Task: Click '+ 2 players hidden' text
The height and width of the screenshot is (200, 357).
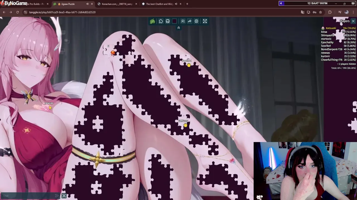Action: point(346,64)
